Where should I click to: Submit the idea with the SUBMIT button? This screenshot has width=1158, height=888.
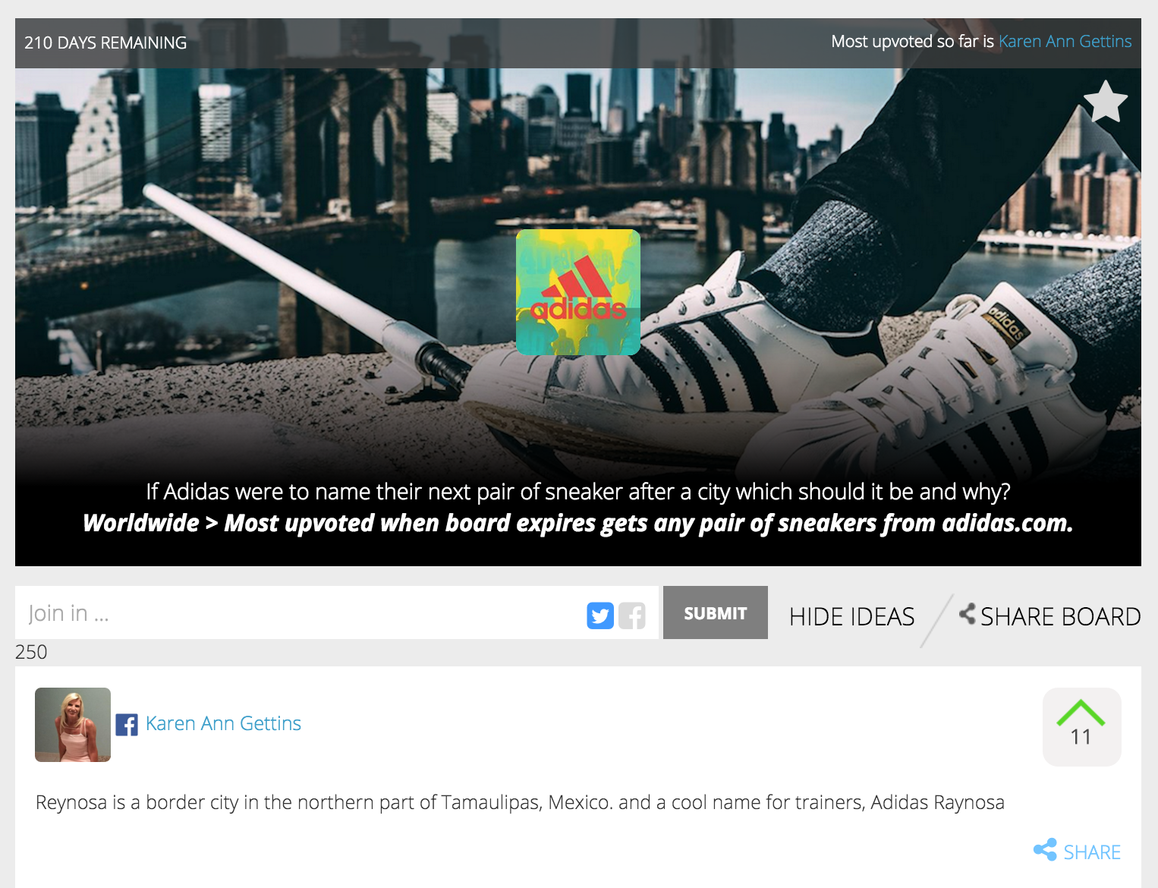click(x=716, y=612)
